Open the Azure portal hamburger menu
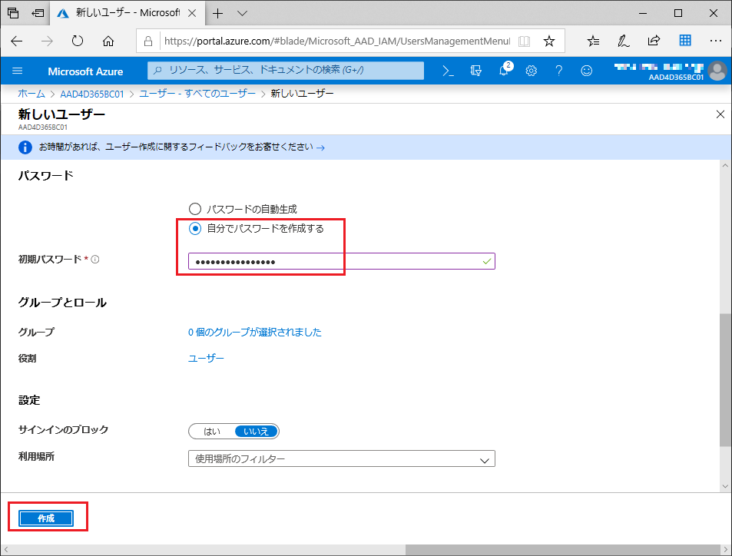Viewport: 732px width, 556px height. [x=18, y=71]
